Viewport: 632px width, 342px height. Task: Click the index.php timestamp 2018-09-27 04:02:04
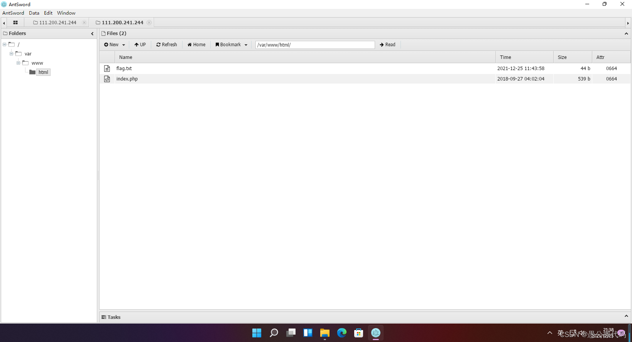(520, 79)
